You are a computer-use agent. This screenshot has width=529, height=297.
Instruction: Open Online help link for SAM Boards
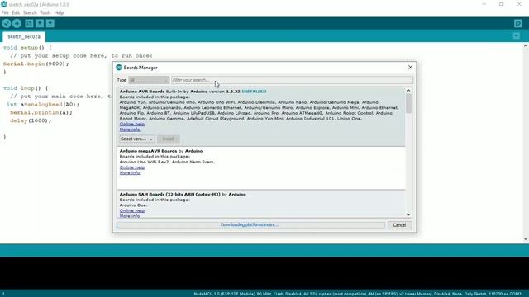(x=132, y=210)
